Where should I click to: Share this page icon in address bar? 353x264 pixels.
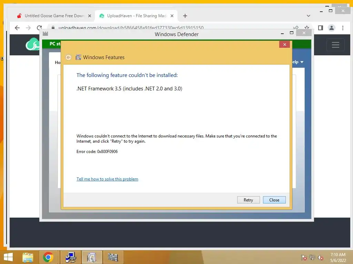[296, 27]
